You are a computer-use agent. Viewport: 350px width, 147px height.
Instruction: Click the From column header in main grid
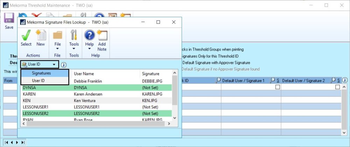[x=8, y=80]
